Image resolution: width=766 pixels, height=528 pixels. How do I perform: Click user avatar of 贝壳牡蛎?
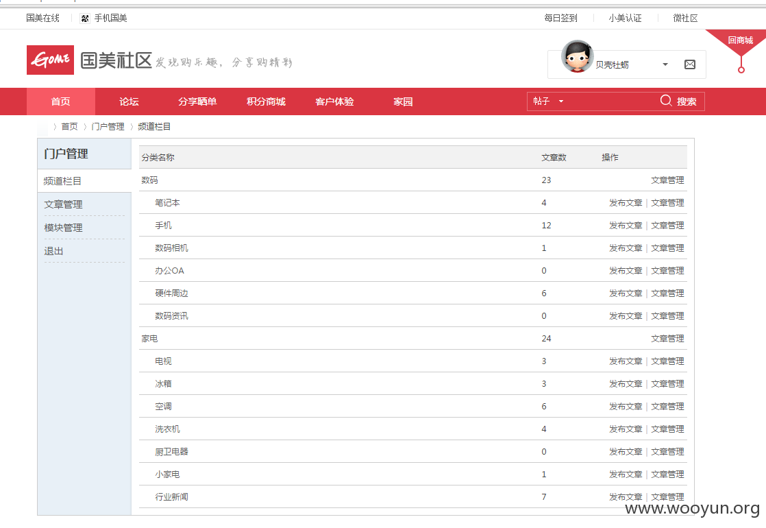tap(577, 56)
